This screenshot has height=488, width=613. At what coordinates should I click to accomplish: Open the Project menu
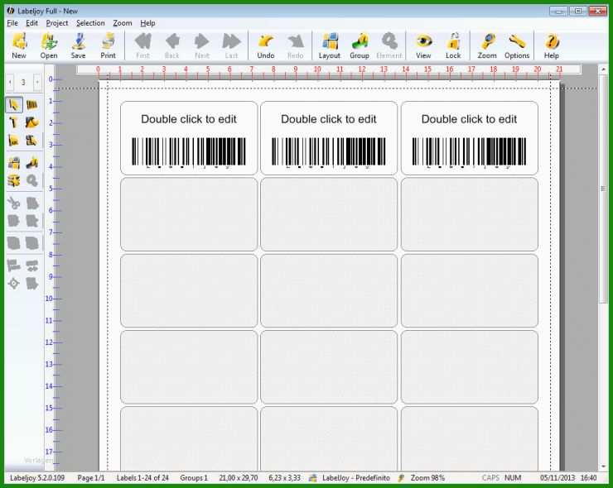tap(57, 23)
